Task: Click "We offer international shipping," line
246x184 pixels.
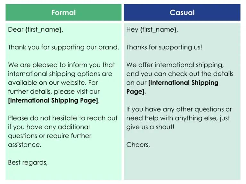Action: (175, 65)
